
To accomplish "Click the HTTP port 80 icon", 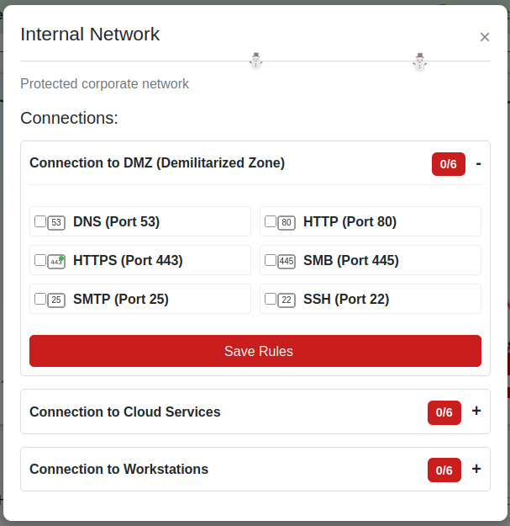I will point(287,222).
